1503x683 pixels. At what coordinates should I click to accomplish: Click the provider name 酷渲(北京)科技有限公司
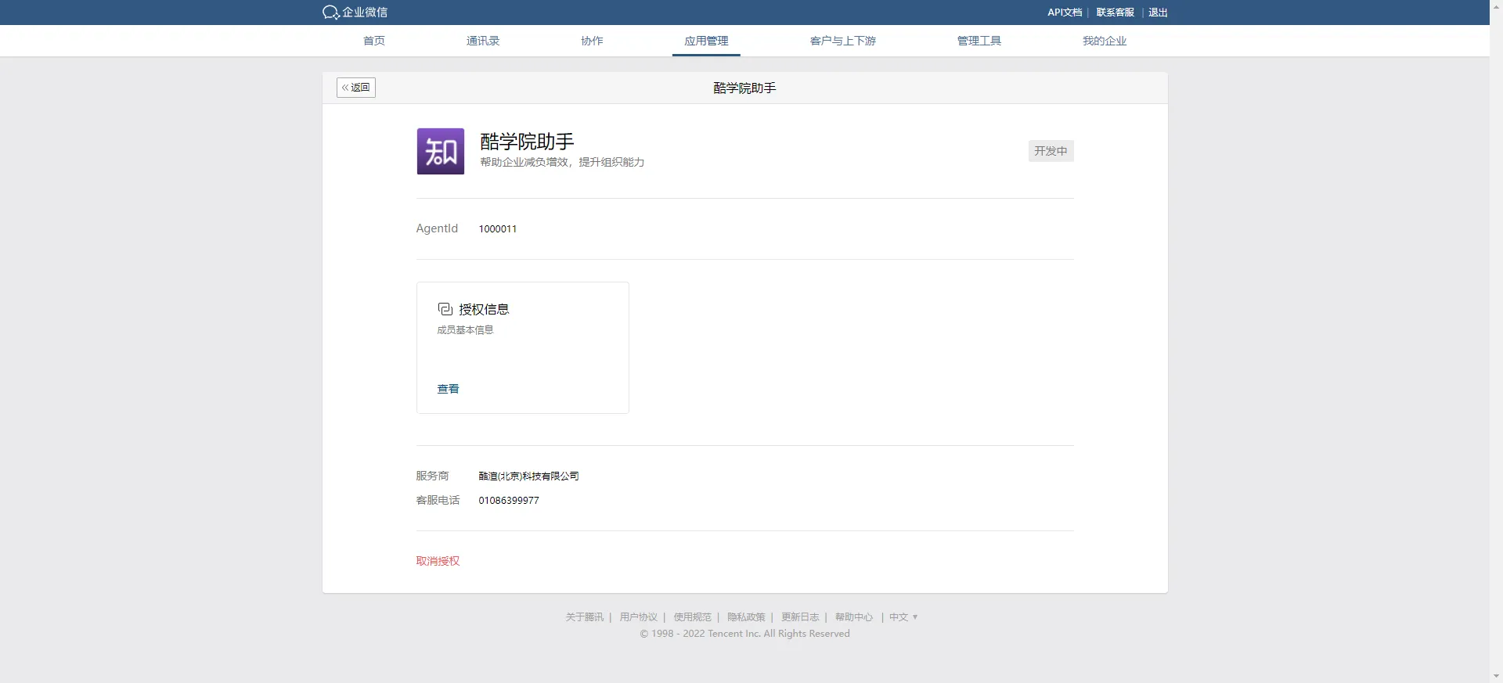[528, 476]
